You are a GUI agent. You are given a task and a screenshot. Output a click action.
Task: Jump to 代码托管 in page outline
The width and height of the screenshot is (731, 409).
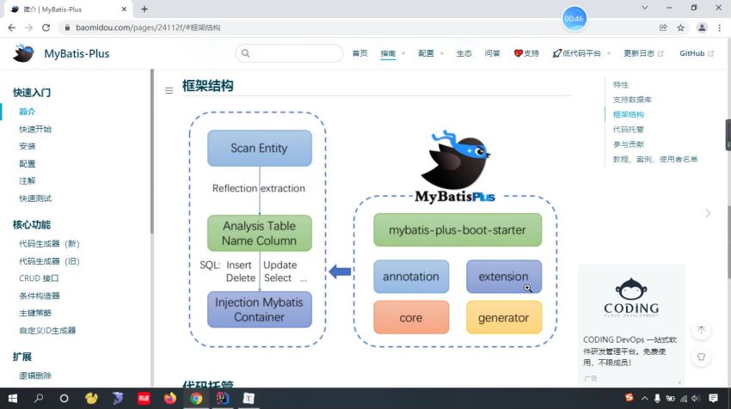click(628, 130)
